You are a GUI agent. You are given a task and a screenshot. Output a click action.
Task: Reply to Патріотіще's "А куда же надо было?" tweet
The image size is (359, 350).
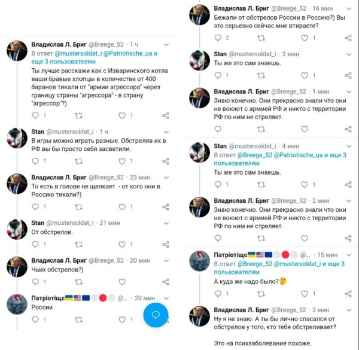[218, 296]
